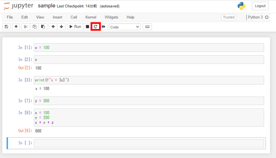Insert a cell below with plus icon
Screen dimensions: 276x158
point(16,27)
